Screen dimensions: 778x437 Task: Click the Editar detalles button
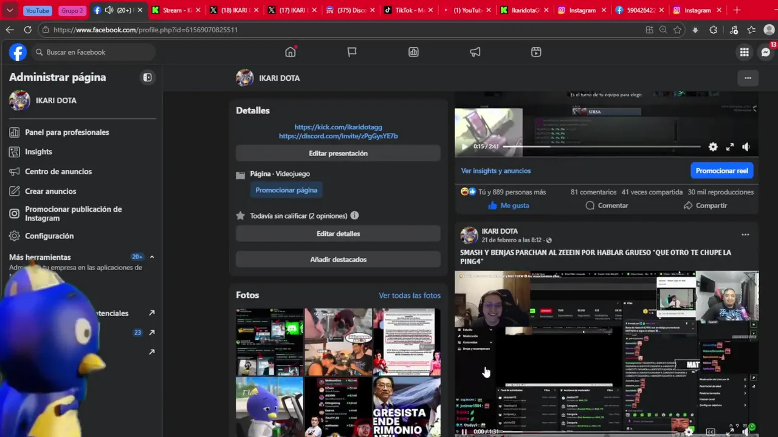[x=338, y=234]
